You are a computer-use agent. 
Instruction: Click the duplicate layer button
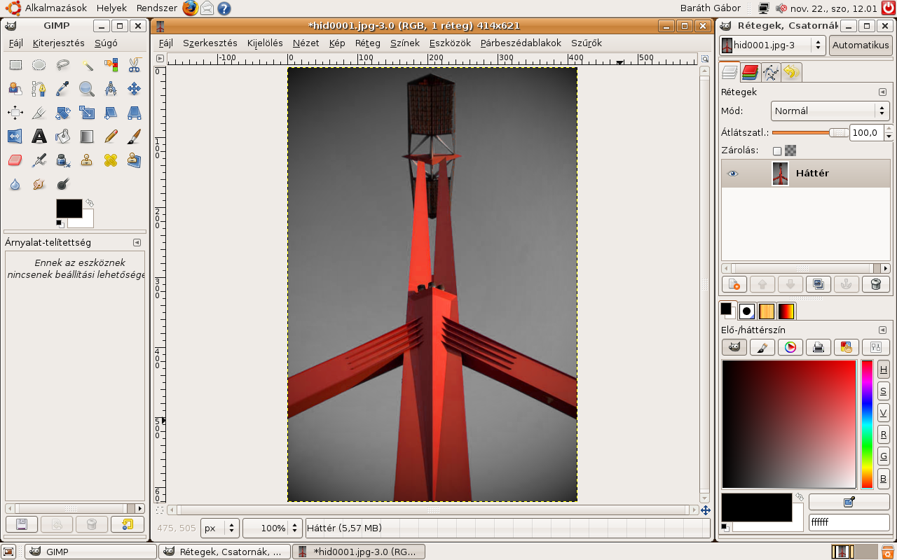tap(818, 284)
